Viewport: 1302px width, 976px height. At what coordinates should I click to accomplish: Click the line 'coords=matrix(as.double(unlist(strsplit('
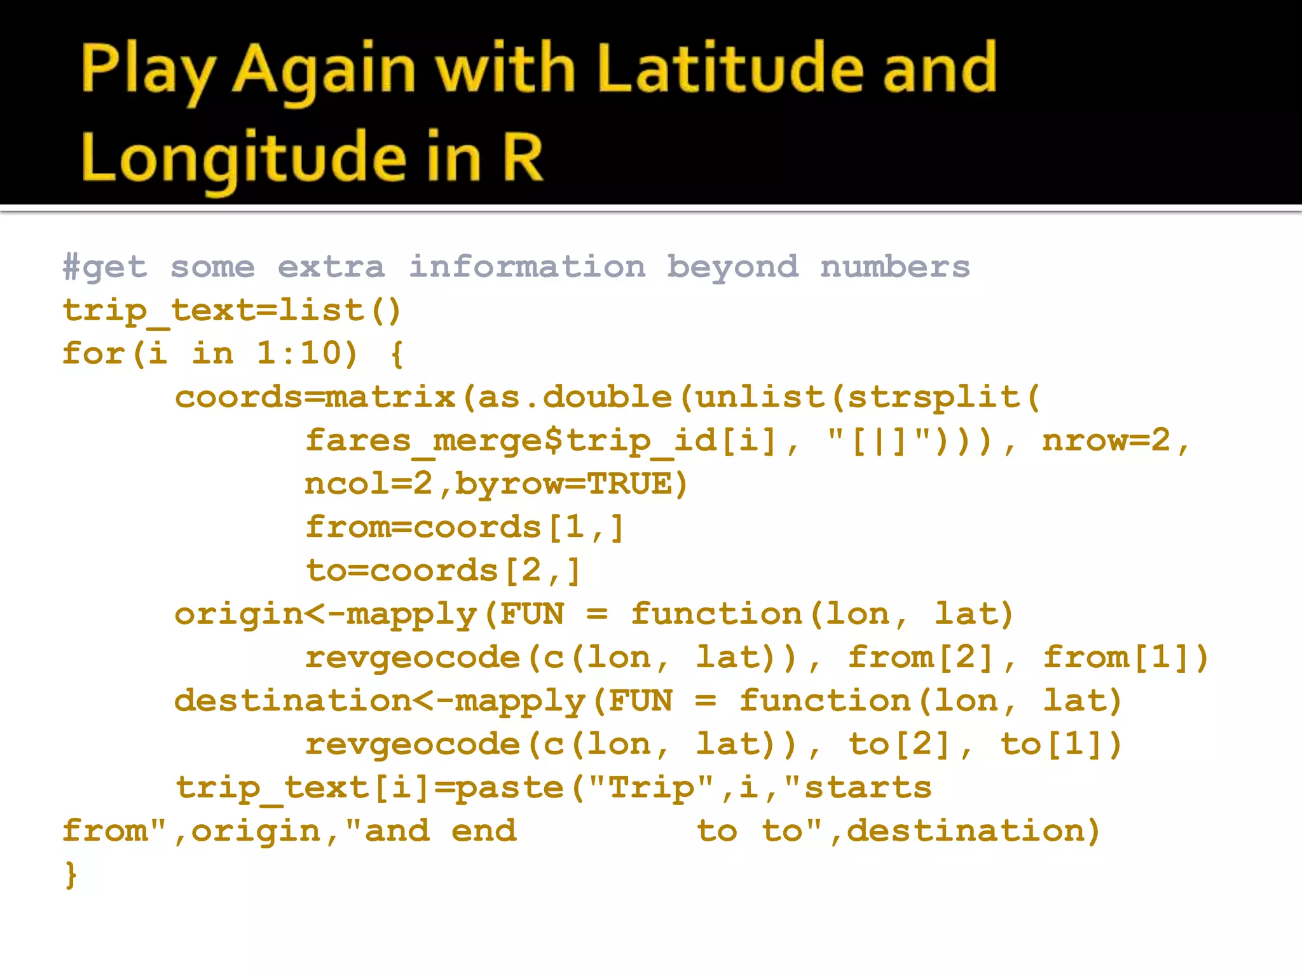coord(607,398)
